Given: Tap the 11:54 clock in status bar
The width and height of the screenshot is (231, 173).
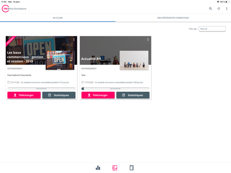Looking at the screenshot, I should (x=4, y=2).
